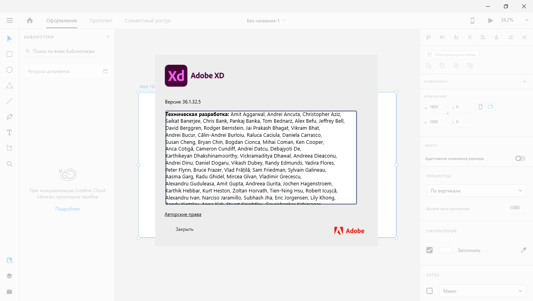This screenshot has height=301, width=533.
Task: Click the boolean Exclude Overlap icon
Action: pyautogui.click(x=470, y=66)
